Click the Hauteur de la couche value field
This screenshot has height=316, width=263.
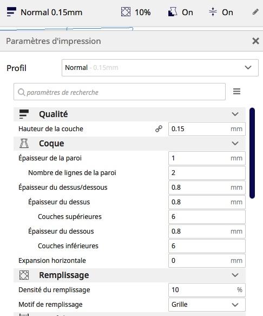tap(207, 129)
